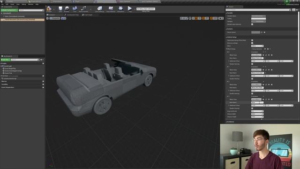Collapse the Variable section
Image resolution: width=300 pixels, height=169 pixels.
coord(226,13)
